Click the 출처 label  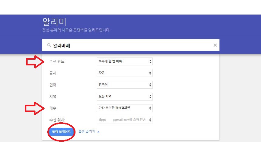[53, 73]
